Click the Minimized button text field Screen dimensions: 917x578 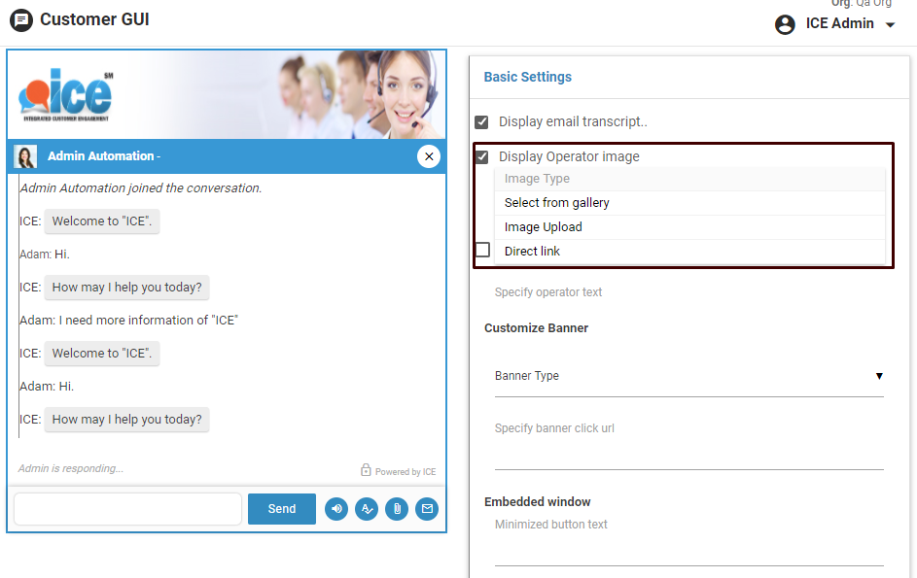pos(688,550)
